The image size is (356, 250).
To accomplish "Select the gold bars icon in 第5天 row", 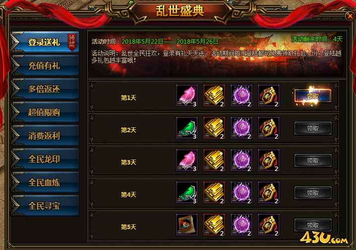I will click(214, 225).
